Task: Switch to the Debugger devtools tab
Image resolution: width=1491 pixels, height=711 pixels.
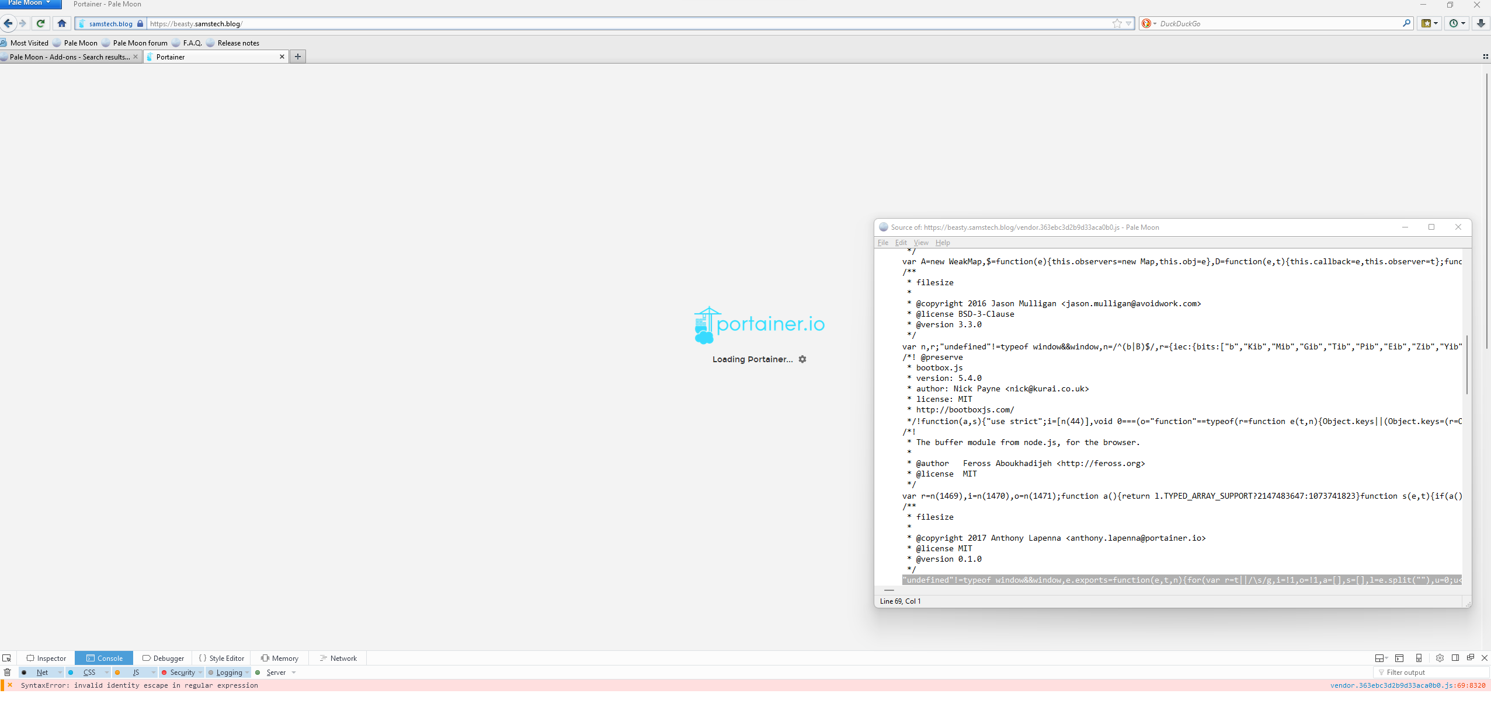Action: click(163, 658)
